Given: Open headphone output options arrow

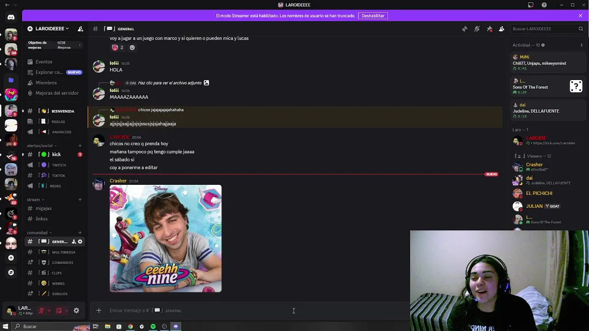Looking at the screenshot, I should (67, 311).
